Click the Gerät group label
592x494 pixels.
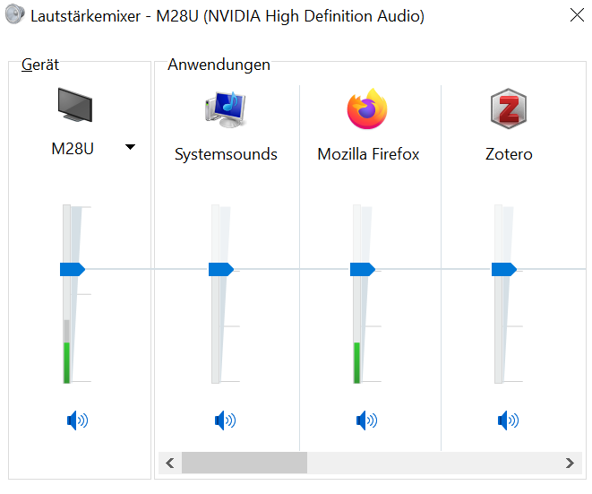(40, 65)
